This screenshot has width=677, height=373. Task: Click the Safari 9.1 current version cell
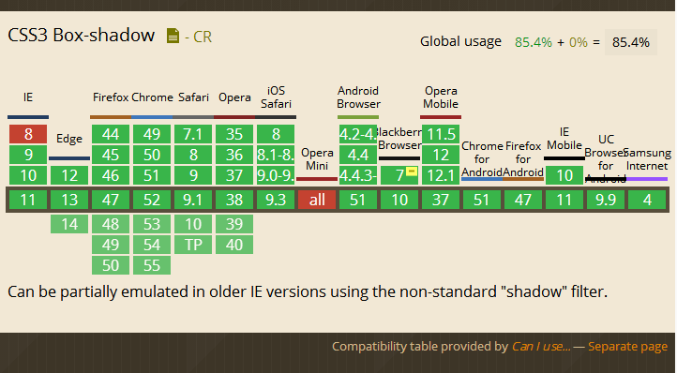(x=193, y=200)
